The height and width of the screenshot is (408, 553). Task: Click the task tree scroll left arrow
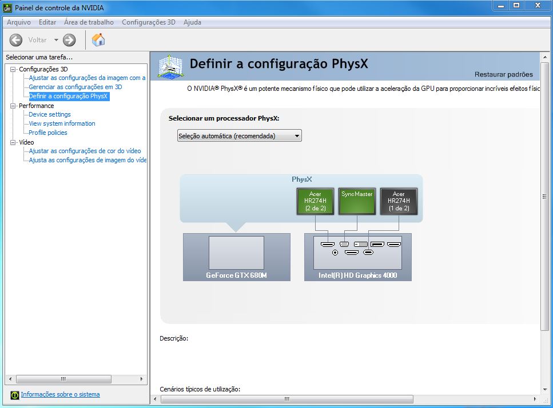pos(10,379)
